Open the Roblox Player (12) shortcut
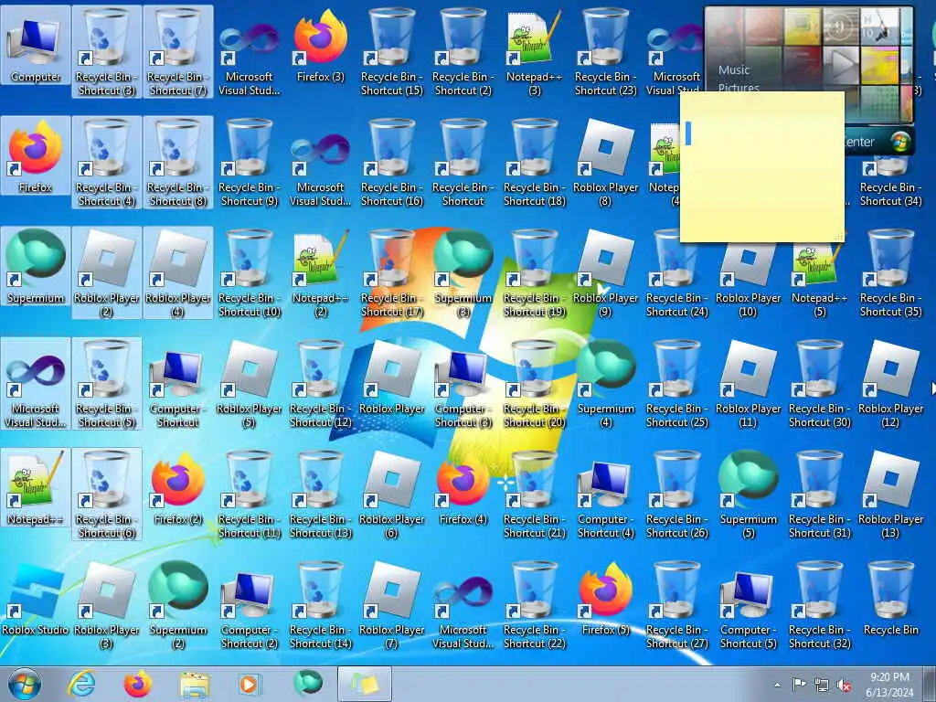Viewport: 936px width, 702px height. tap(890, 383)
